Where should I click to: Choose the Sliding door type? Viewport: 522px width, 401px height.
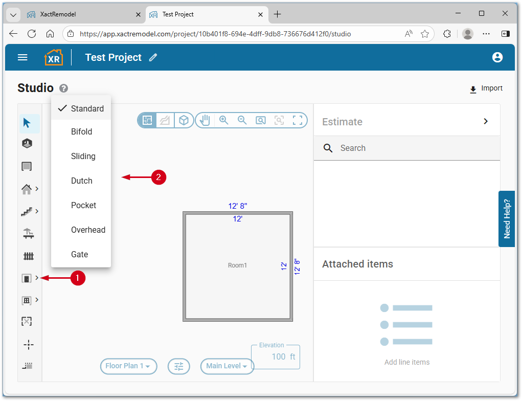(x=82, y=156)
